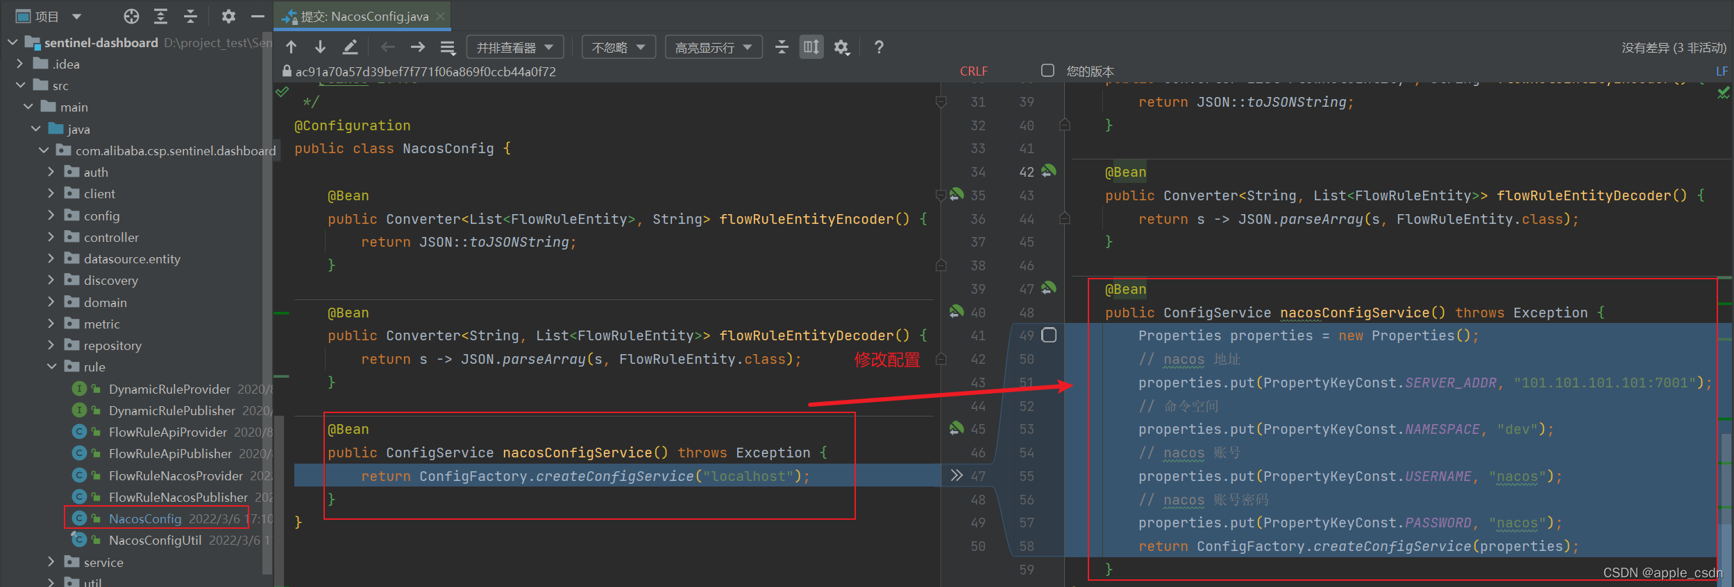1734x587 pixels.
Task: Click the bean gutter icon at right line 42
Action: click(1049, 170)
